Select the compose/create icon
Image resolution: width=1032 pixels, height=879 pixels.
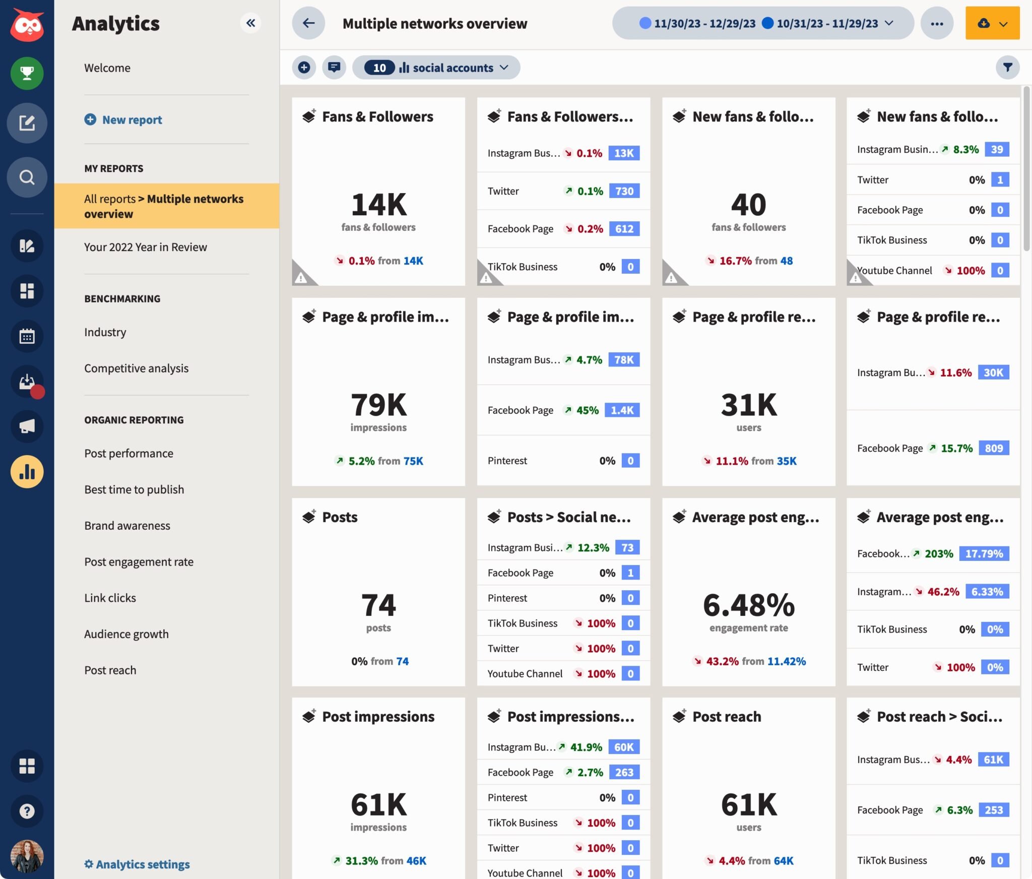pyautogui.click(x=27, y=123)
